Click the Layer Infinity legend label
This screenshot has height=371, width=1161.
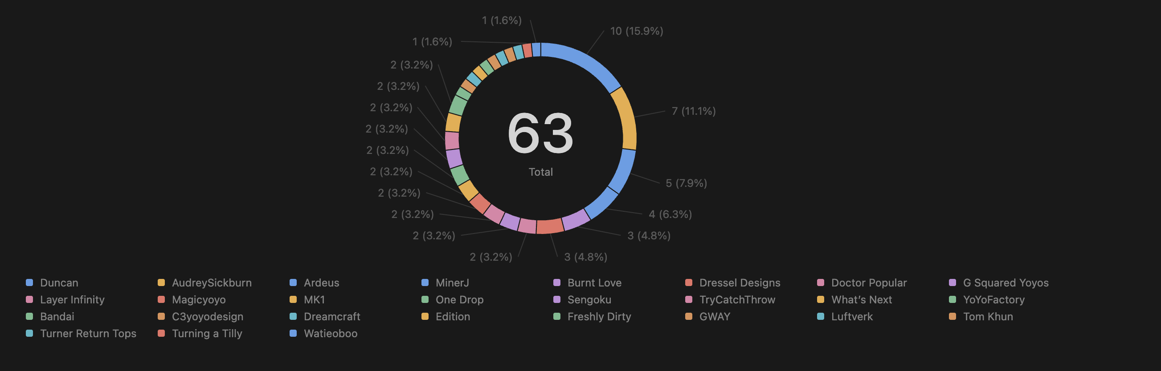tap(72, 300)
